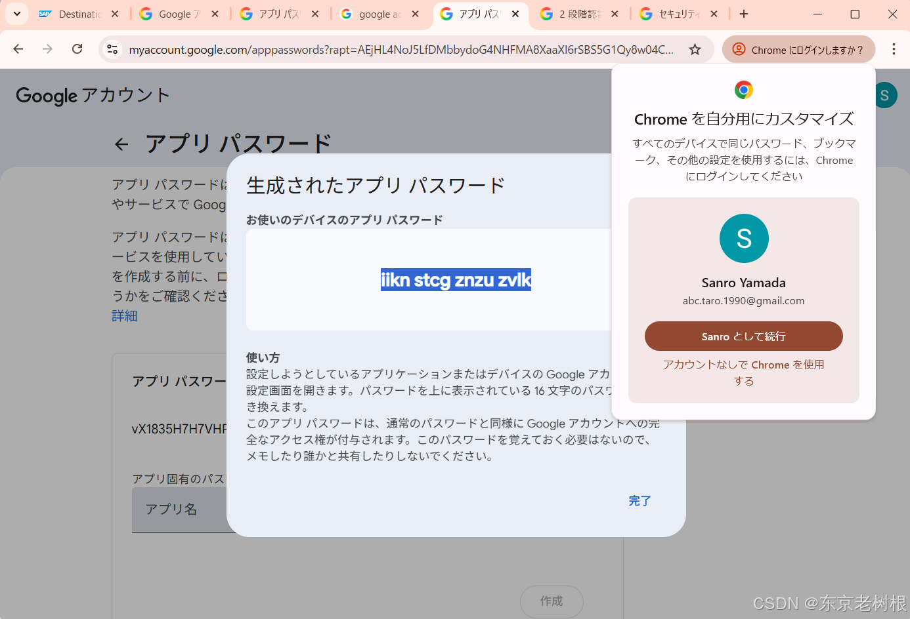Close the Destination tab
910x619 pixels.
(x=115, y=14)
